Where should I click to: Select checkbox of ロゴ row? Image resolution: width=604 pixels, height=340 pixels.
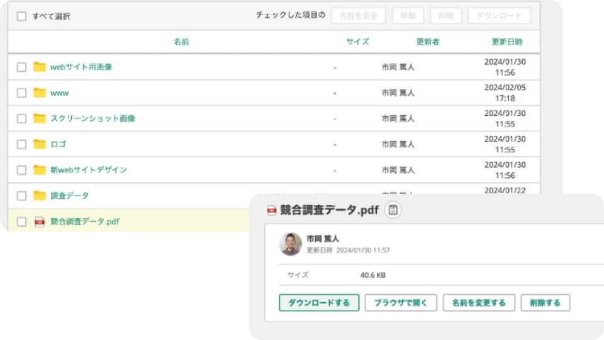pyautogui.click(x=21, y=145)
